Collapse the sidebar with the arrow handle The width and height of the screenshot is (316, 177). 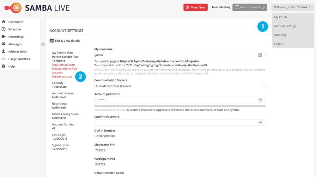point(43,44)
